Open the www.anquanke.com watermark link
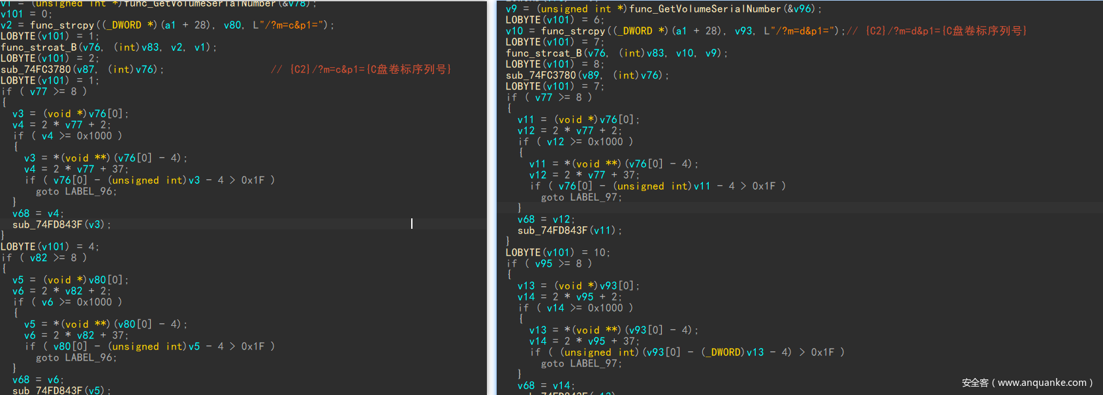 1027,383
